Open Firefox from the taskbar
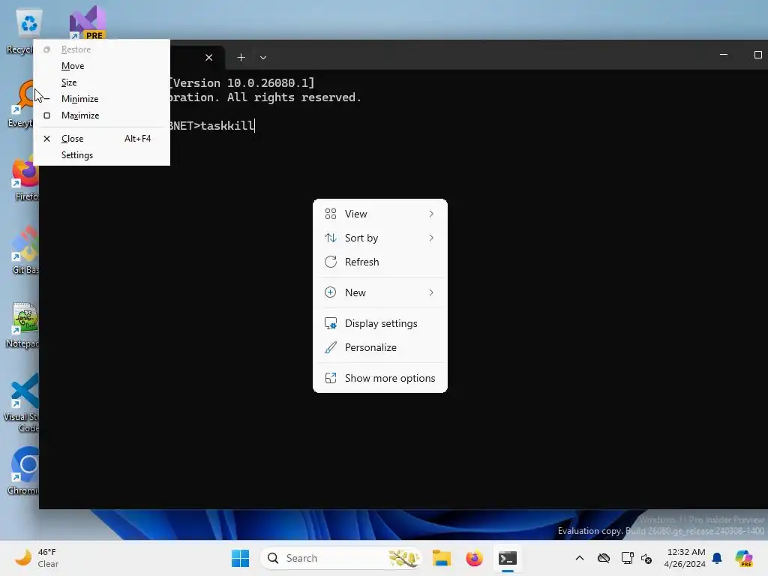This screenshot has width=768, height=576. click(x=474, y=558)
